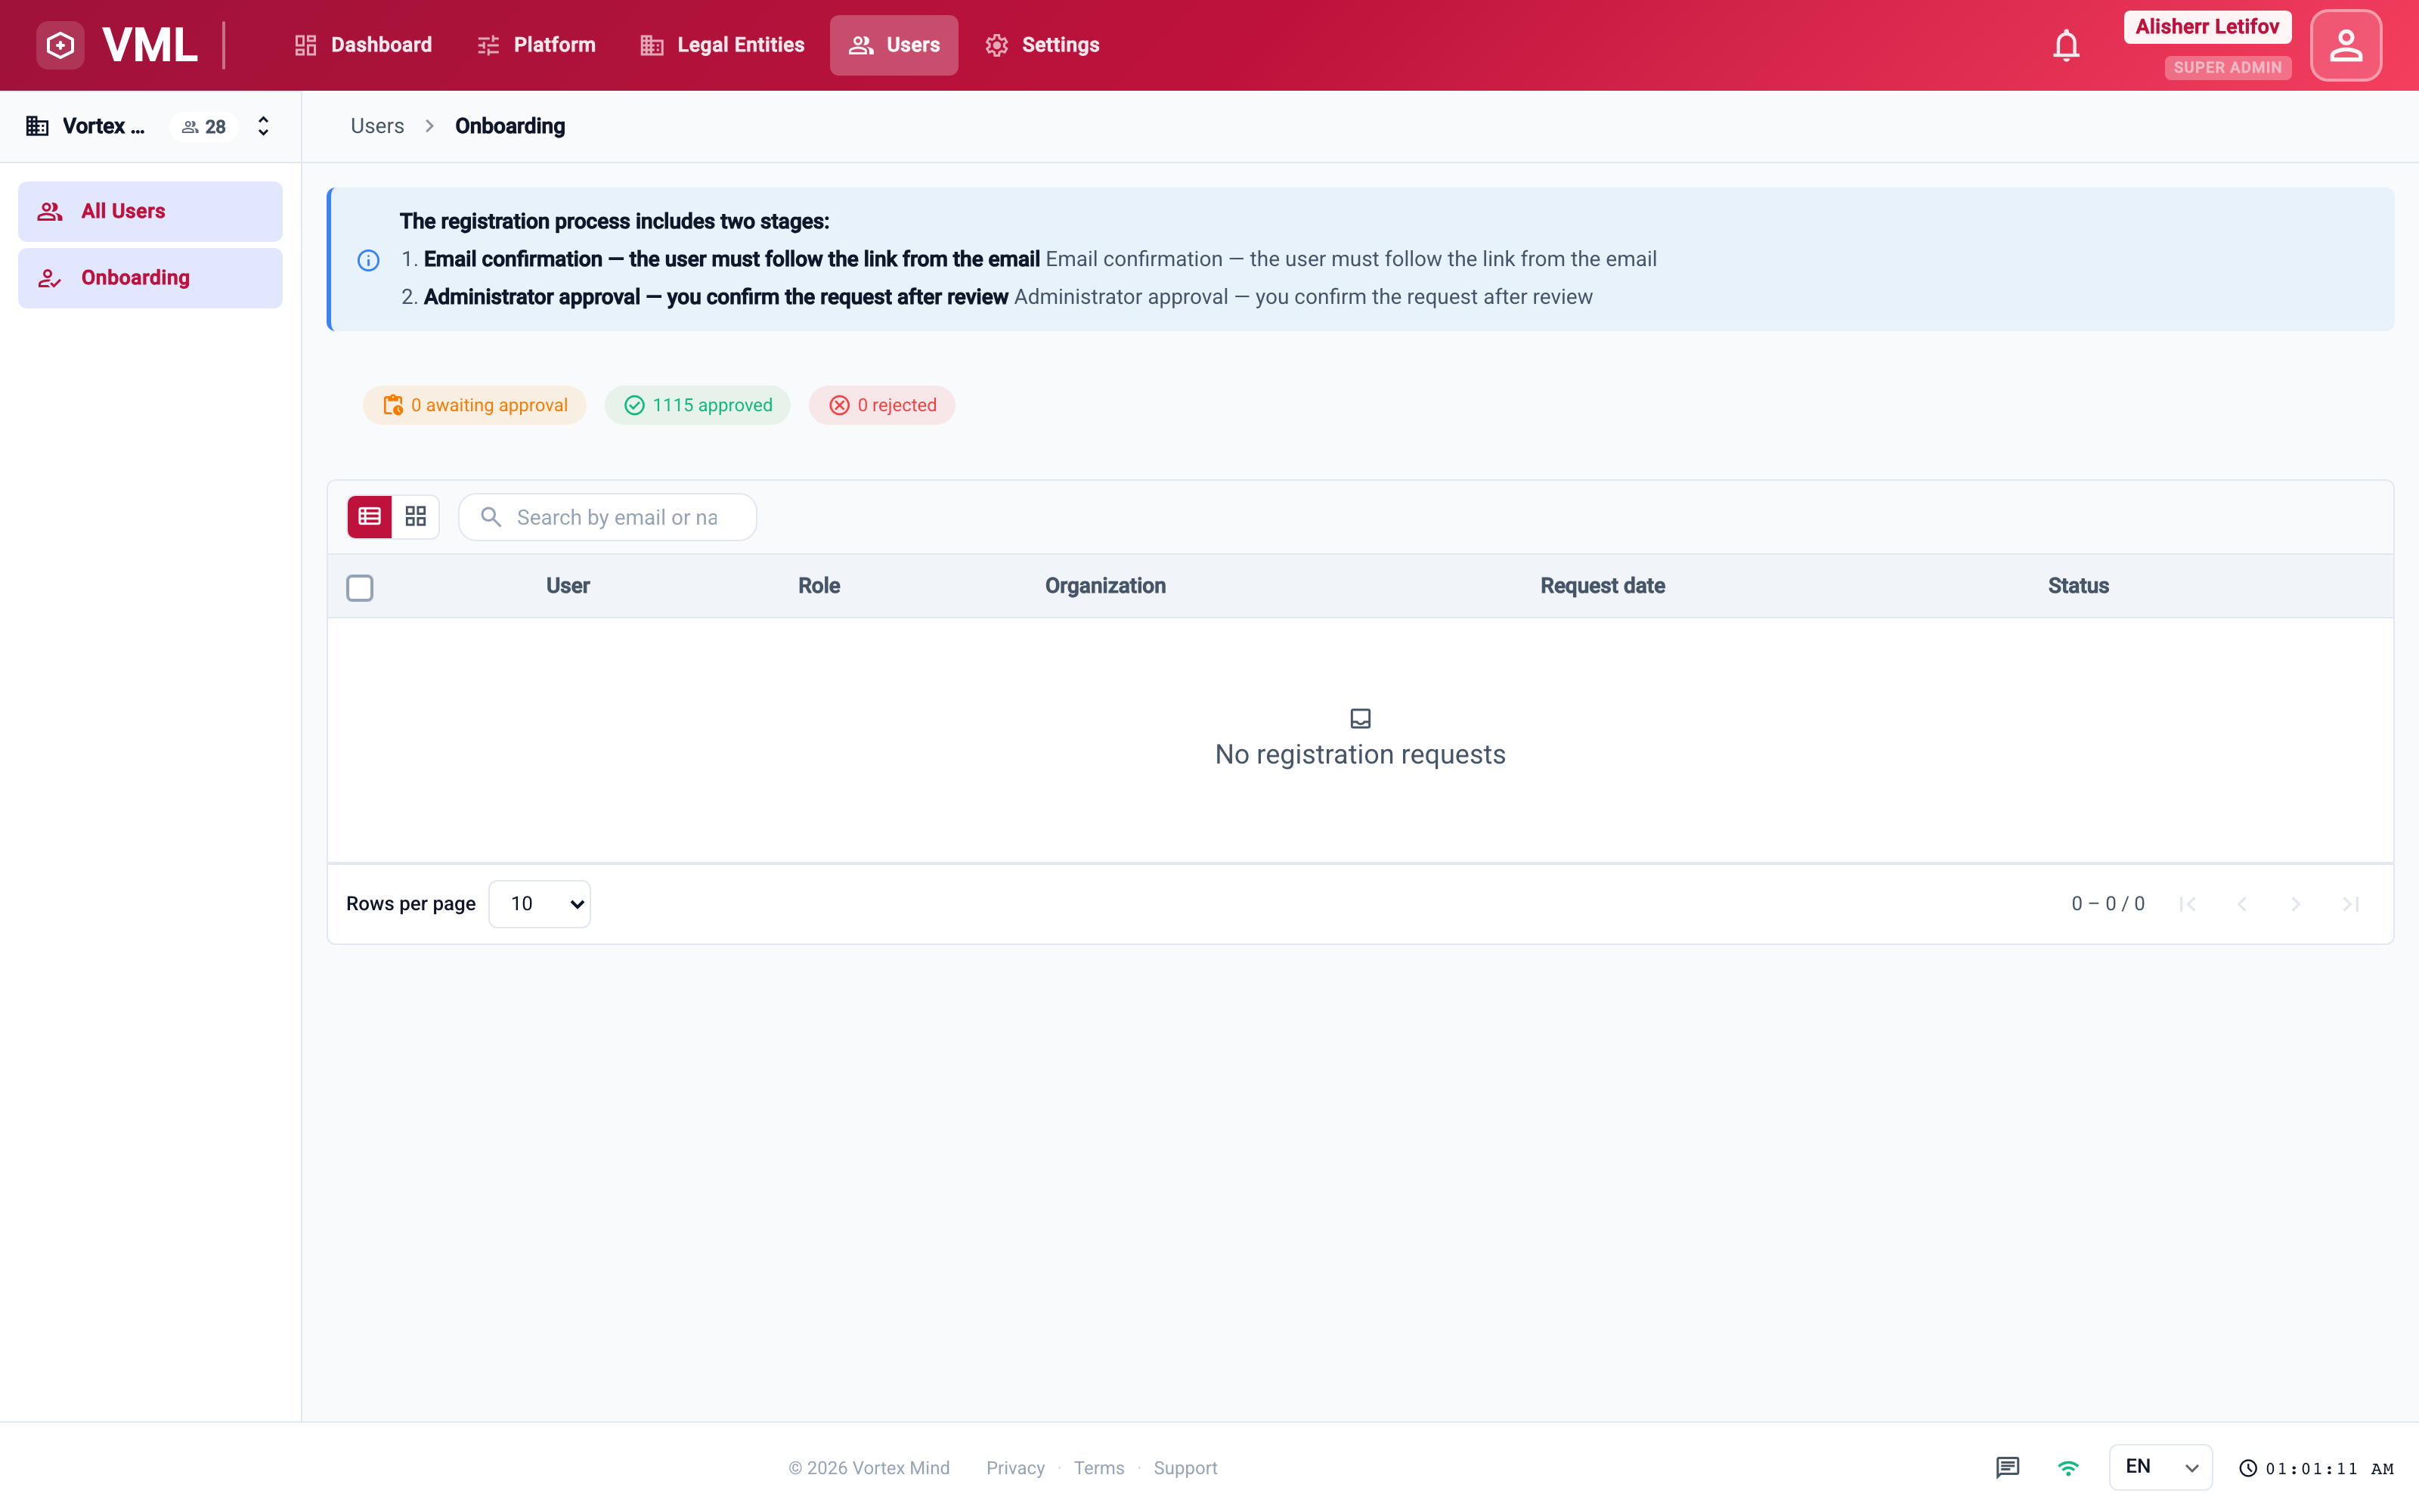
Task: Filter by 0 awaiting approval
Action: [x=475, y=405]
